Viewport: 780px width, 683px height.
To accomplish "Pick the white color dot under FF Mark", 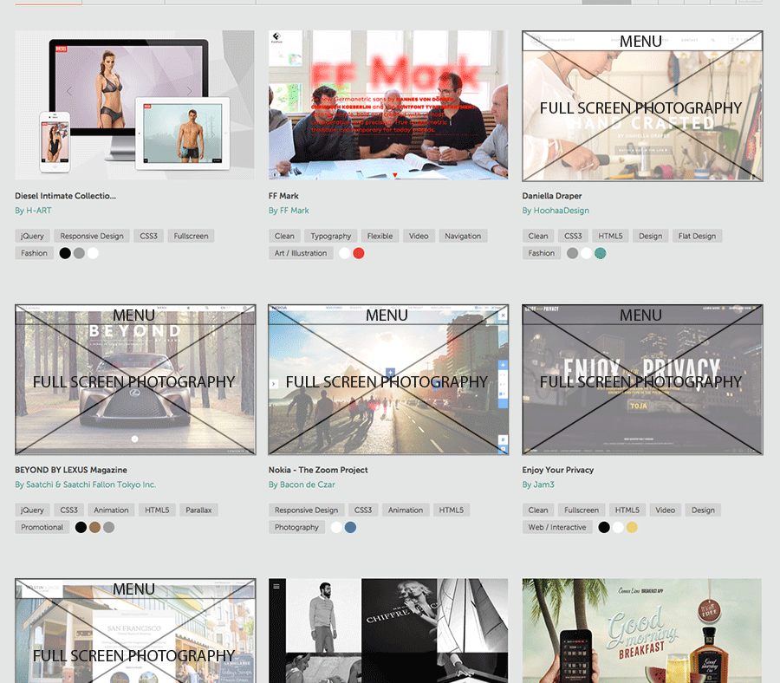I will coord(344,253).
